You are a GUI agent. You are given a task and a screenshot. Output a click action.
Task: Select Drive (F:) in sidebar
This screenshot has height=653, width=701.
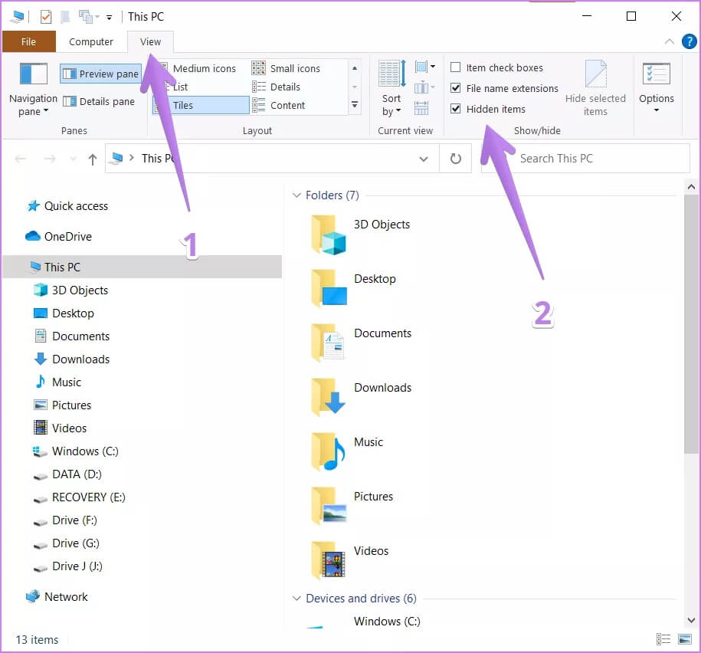pyautogui.click(x=65, y=520)
